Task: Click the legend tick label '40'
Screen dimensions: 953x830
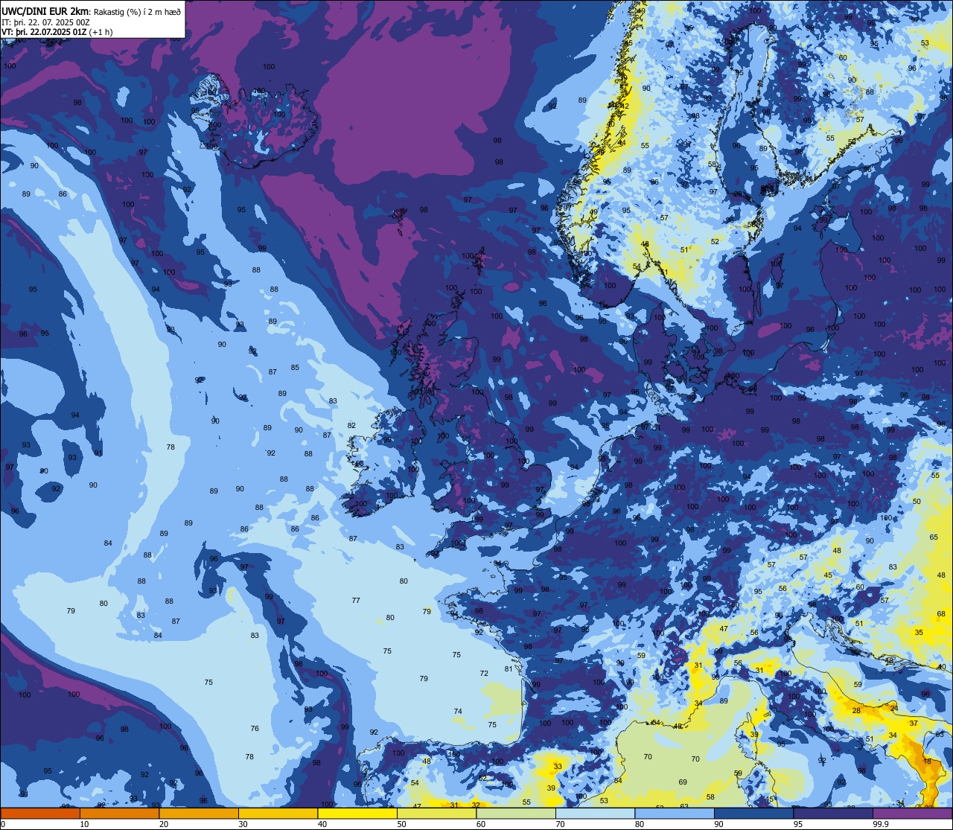Action: click(322, 824)
